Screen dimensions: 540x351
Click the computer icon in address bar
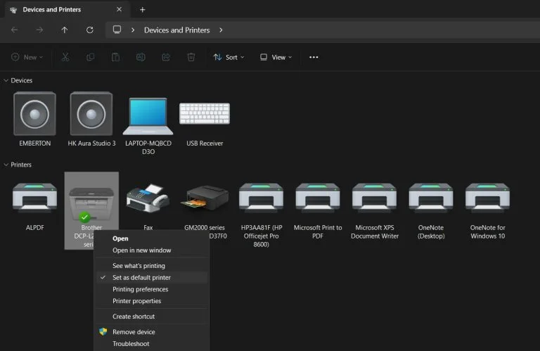tap(117, 30)
